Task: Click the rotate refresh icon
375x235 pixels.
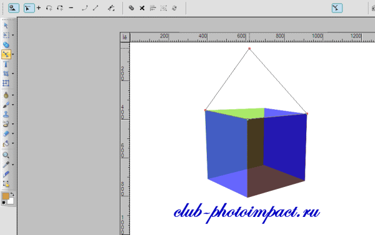Action: click(x=174, y=8)
